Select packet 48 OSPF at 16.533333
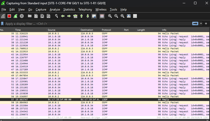 coord(104,72)
